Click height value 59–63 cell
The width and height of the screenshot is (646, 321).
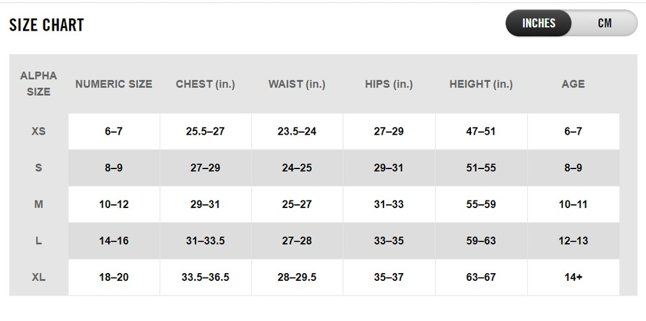[x=481, y=241]
